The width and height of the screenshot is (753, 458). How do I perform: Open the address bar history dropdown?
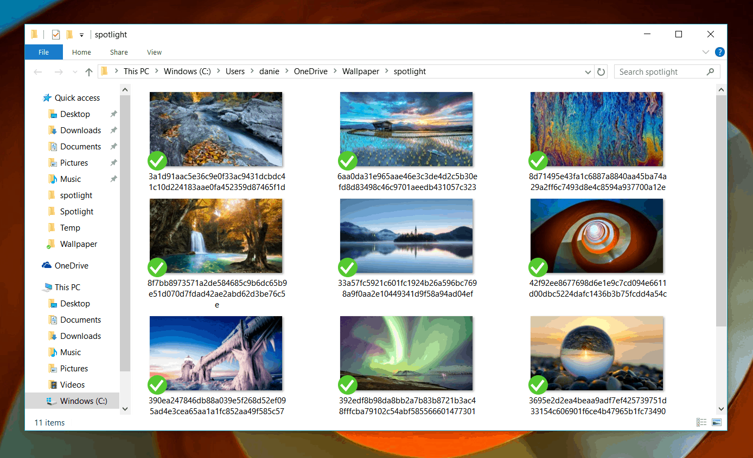click(x=588, y=72)
